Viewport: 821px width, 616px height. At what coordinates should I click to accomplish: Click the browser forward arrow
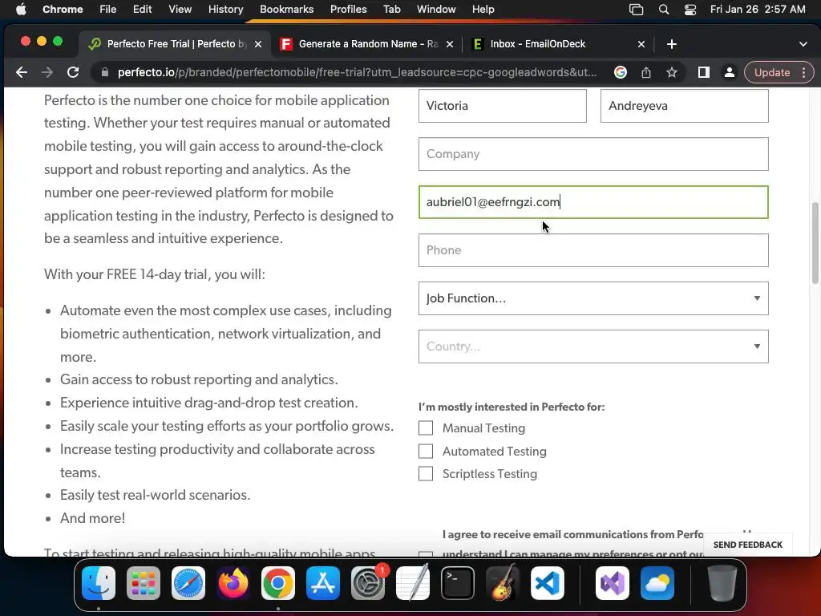pyautogui.click(x=47, y=72)
